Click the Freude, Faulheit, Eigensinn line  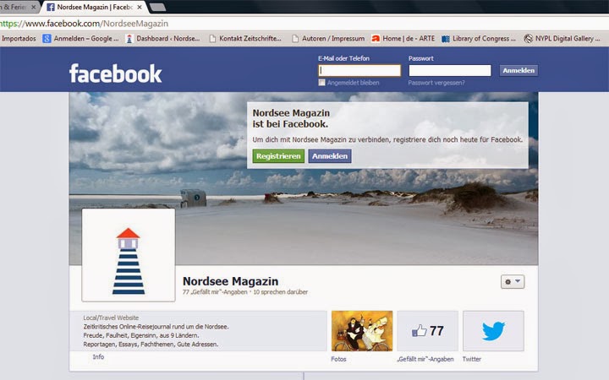pyautogui.click(x=141, y=335)
